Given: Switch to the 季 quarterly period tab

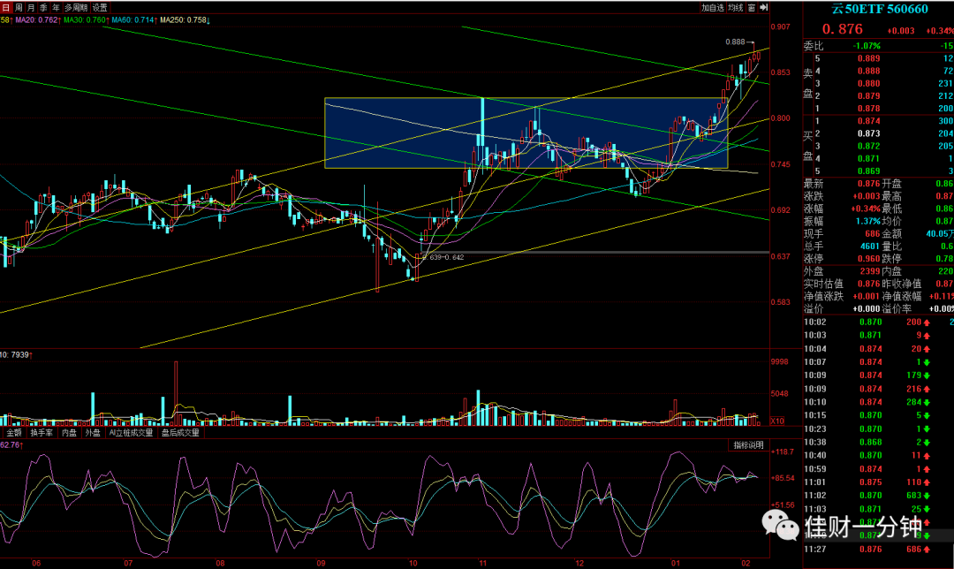Looking at the screenshot, I should pos(44,8).
